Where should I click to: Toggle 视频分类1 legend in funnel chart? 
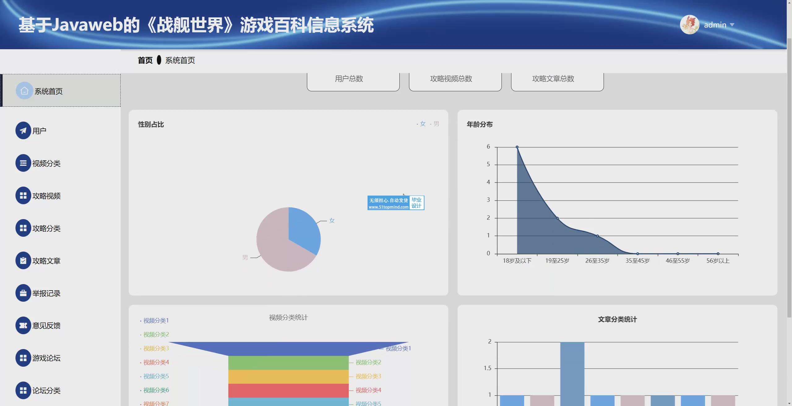[x=156, y=321]
